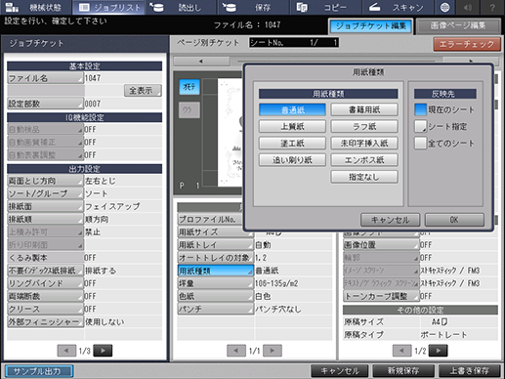505x379 pixels.
Task: Select the オモテ front side button
Action: (189, 87)
